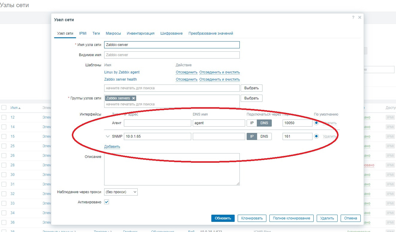Check the checkbox for host 14
Screen dimensions: 396x232
pyautogui.click(x=4, y=127)
